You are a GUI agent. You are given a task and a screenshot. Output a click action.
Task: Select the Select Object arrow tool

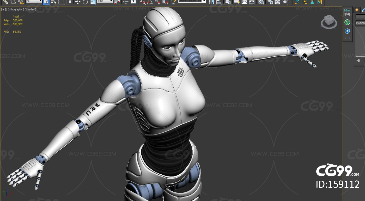[46, 2]
